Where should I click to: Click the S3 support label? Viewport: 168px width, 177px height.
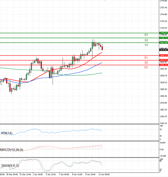tap(146, 67)
